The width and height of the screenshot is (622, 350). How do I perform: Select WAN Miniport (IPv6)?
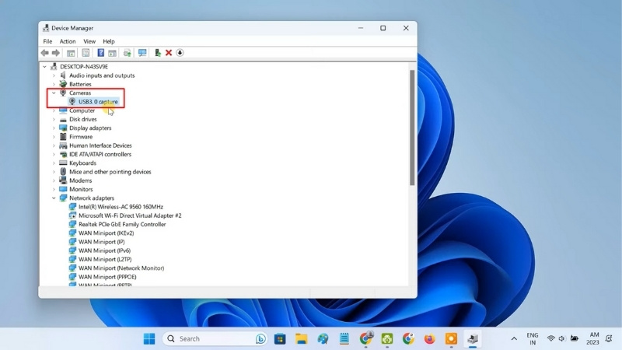104,250
